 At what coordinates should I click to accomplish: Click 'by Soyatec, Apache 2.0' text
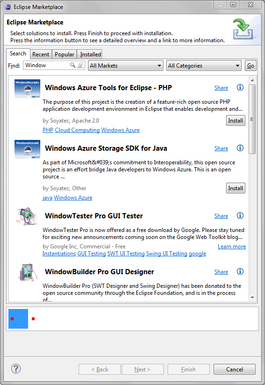point(71,121)
